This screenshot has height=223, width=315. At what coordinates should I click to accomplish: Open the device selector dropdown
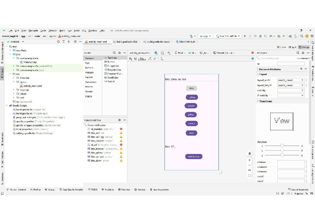pos(228,36)
